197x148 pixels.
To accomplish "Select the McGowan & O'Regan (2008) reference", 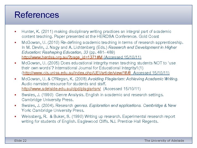I will click(100, 84).
